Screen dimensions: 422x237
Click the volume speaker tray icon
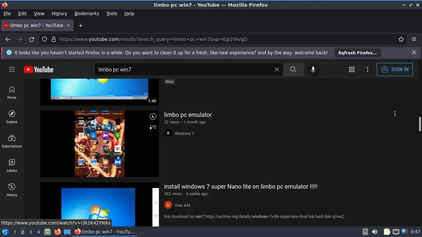tap(375, 232)
